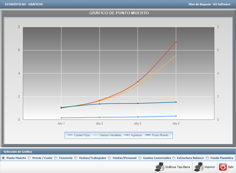This screenshot has width=236, height=173.
Task: Click the Punto Muerto legend line marker
Action: point(148,135)
